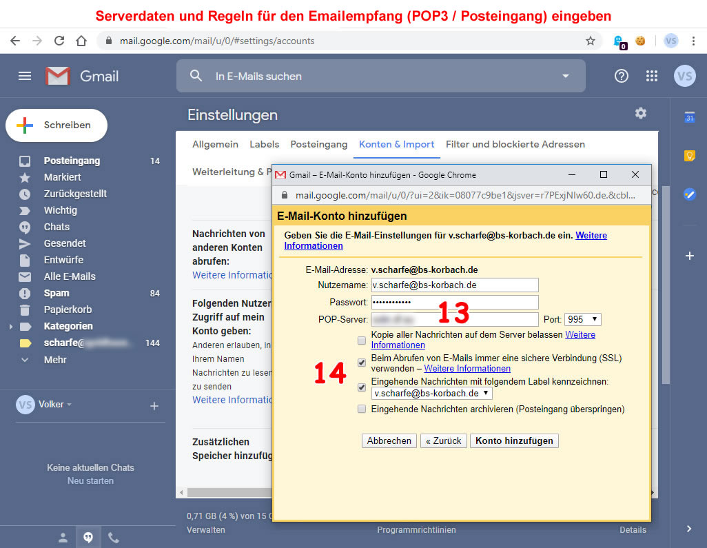Open the ghost extension icon with badge
This screenshot has height=548, width=707.
619,42
